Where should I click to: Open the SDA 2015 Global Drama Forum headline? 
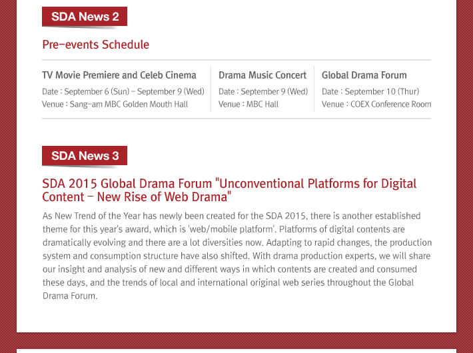[x=229, y=190]
